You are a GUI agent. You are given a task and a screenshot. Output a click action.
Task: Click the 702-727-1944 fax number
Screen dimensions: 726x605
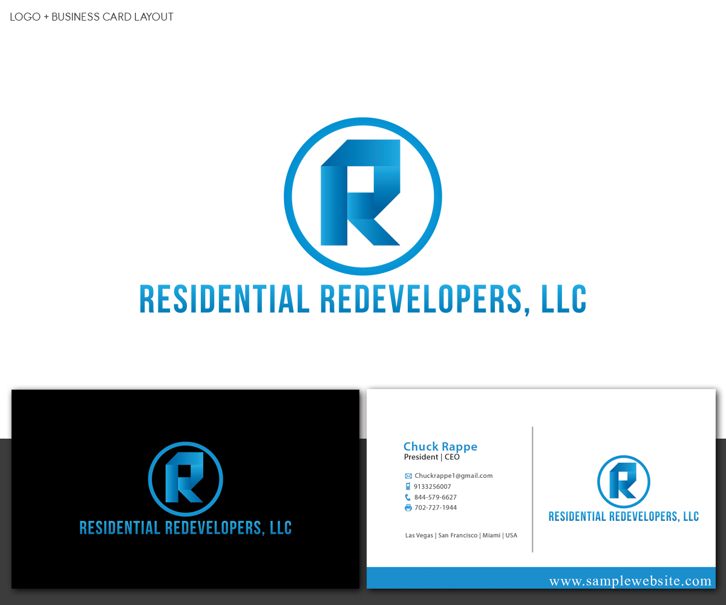(x=435, y=508)
